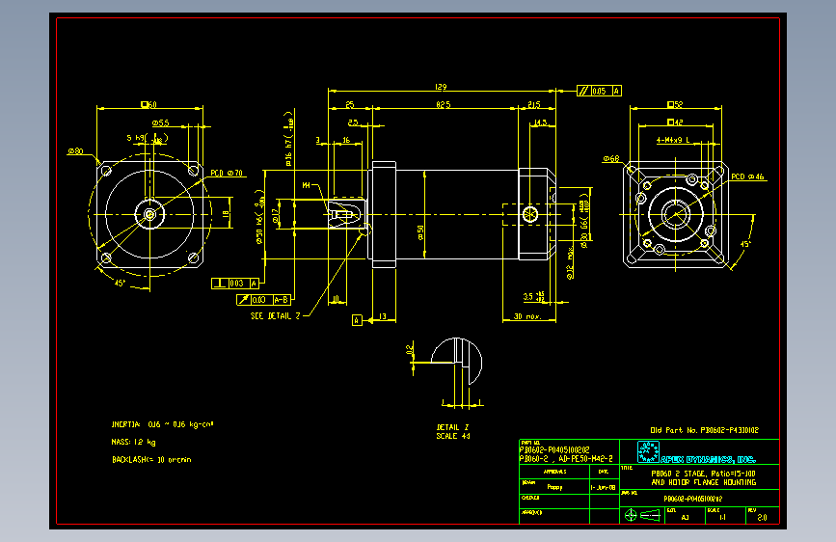The height and width of the screenshot is (542, 836).
Task: Click the date 1-Jun-08 cell
Action: pyautogui.click(x=604, y=488)
